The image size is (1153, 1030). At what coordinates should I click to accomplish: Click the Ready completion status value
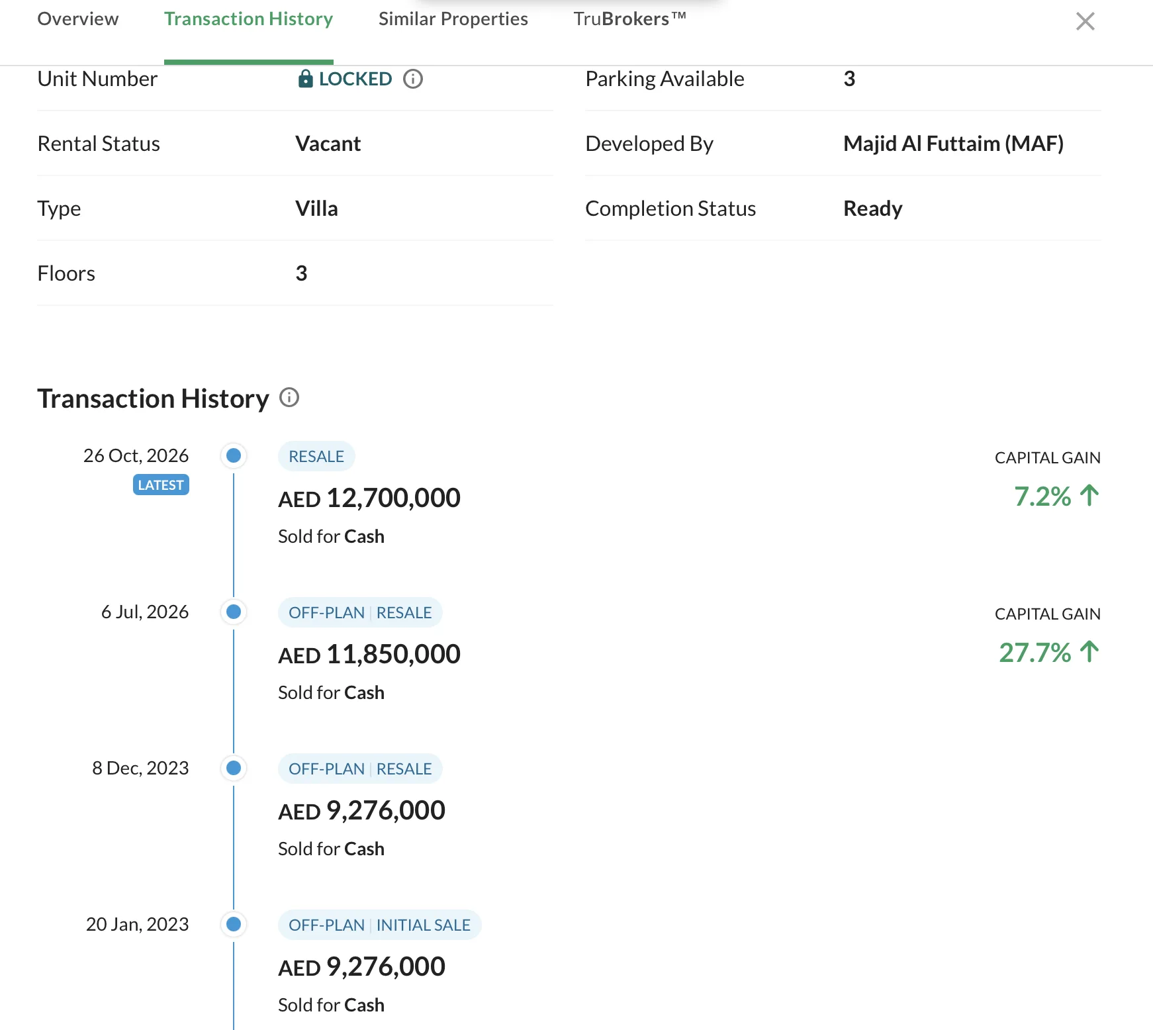872,209
